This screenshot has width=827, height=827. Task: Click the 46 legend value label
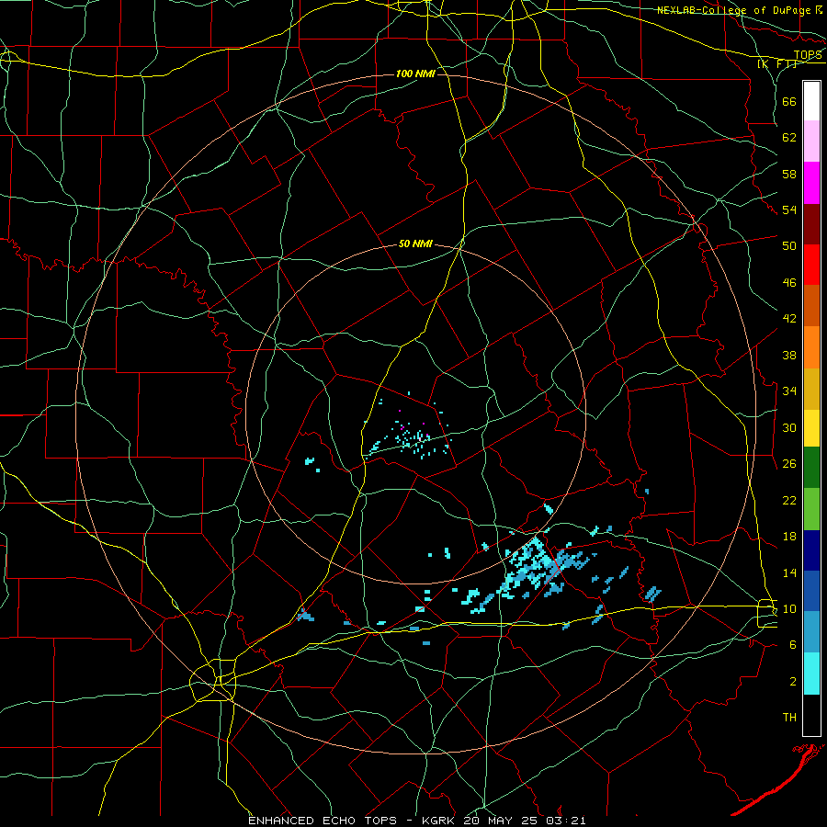click(x=789, y=282)
